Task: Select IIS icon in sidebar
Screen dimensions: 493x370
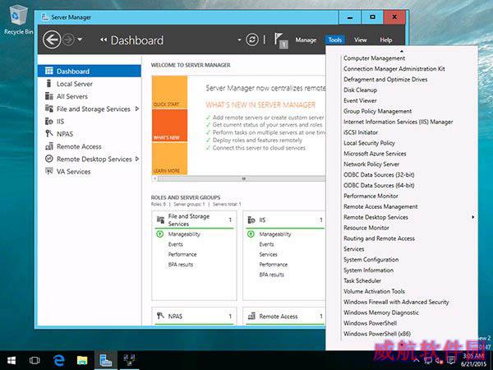Action: pyautogui.click(x=48, y=121)
